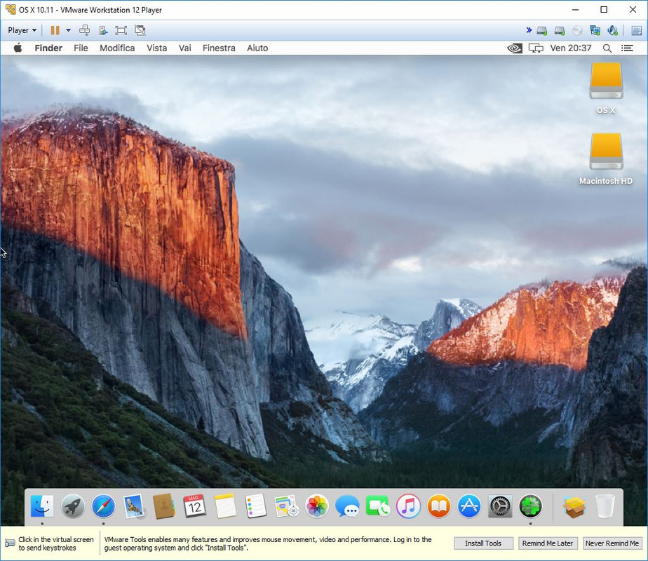Open the Vista menu
This screenshot has width=648, height=561.
tap(156, 48)
